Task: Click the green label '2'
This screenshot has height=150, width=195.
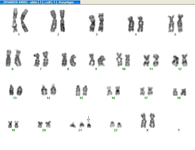Action: [58, 35]
